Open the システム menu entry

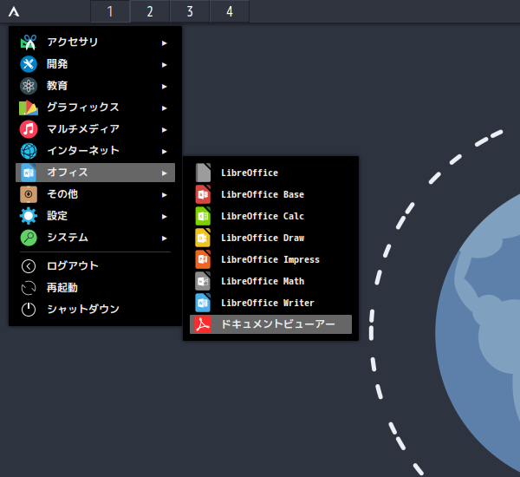click(x=95, y=238)
